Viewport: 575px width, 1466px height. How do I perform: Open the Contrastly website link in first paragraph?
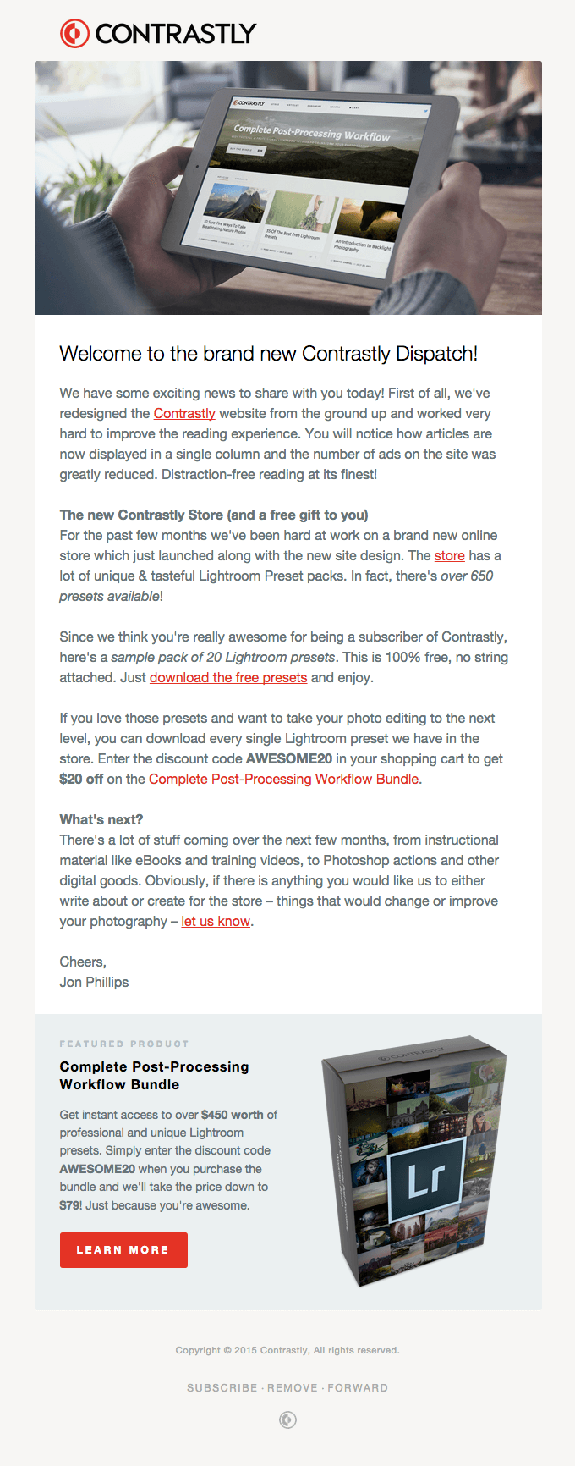pyautogui.click(x=184, y=413)
